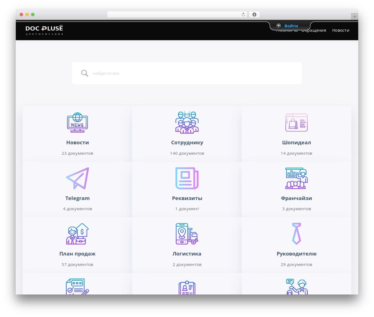Screen dimensions: 374x317
Task: Click the DOC PLUSE logo
Action: click(44, 30)
